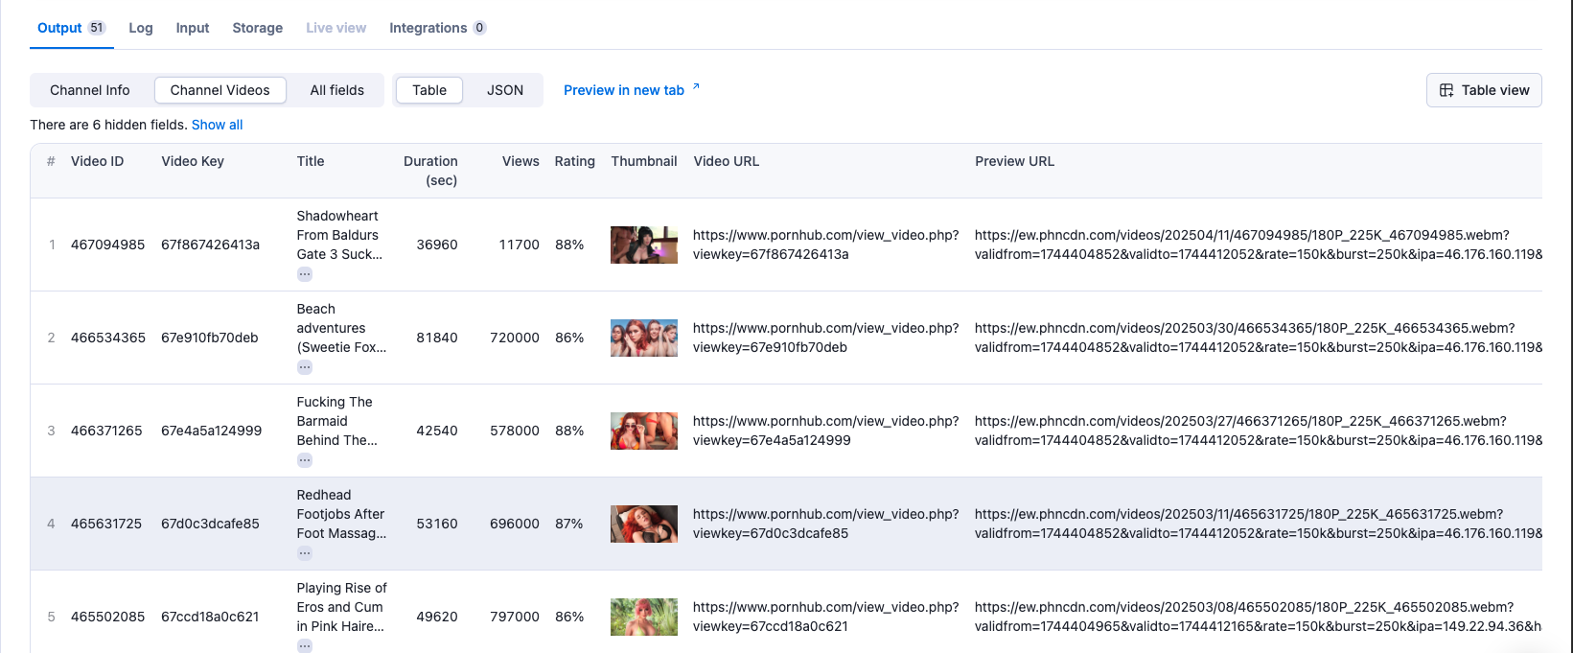
Task: Click Video URL ending viewkey=67f867426413a
Action: (826, 245)
